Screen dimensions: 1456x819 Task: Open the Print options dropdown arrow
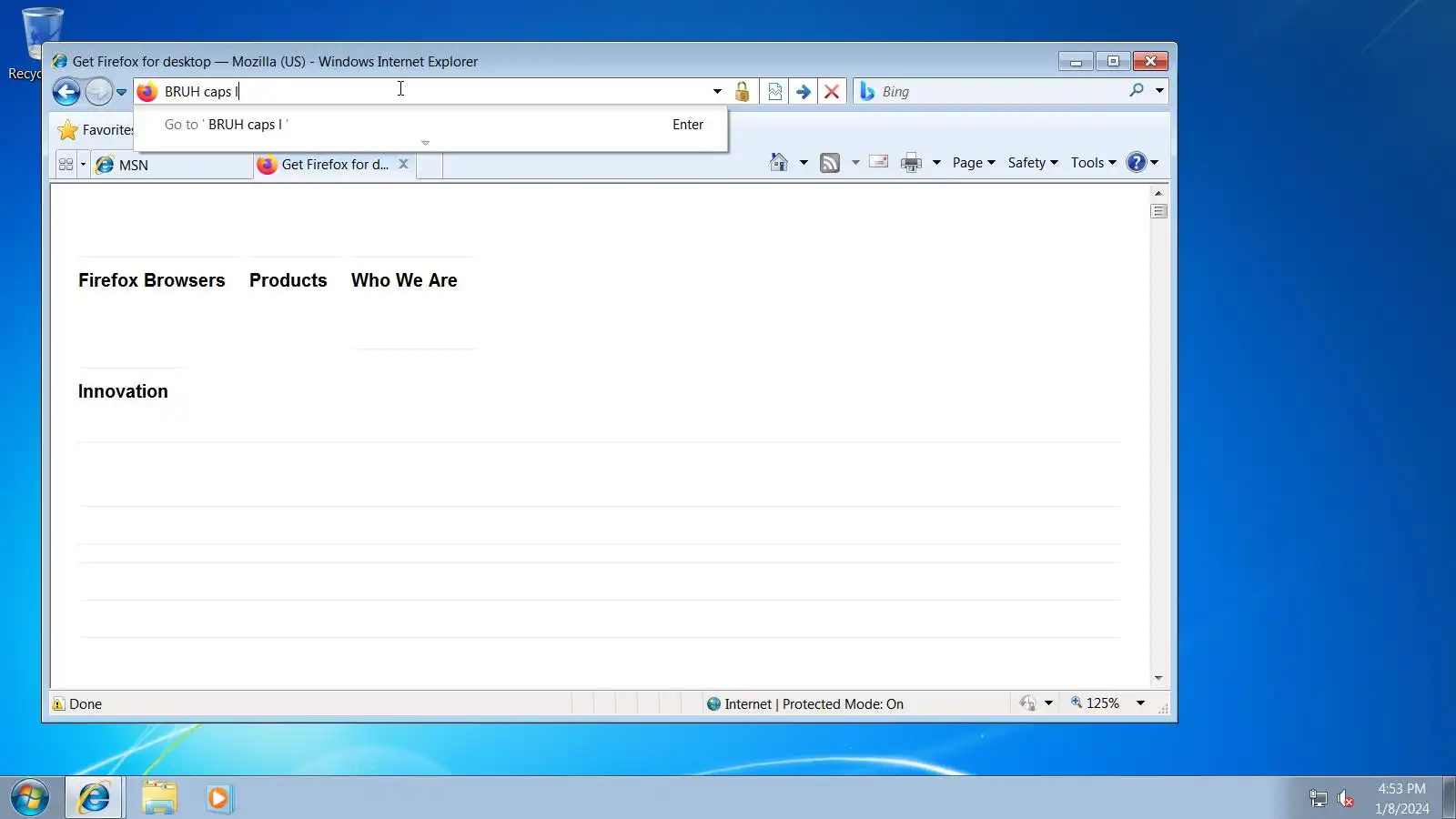pos(936,163)
